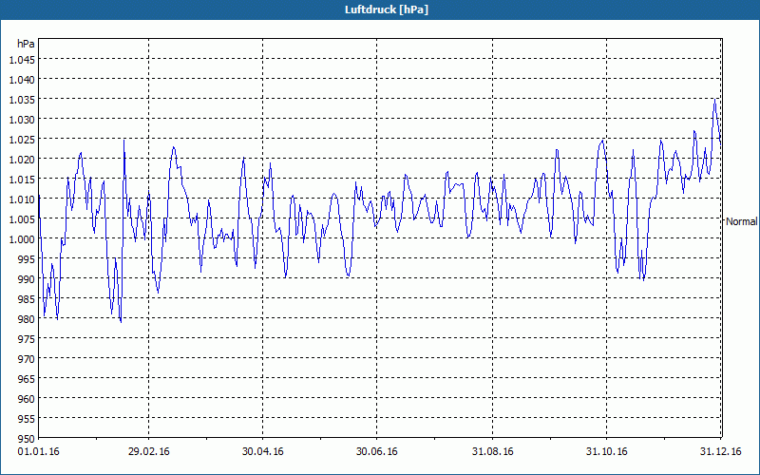Click the 990 y-axis value
This screenshot has width=760, height=475.
click(28, 279)
